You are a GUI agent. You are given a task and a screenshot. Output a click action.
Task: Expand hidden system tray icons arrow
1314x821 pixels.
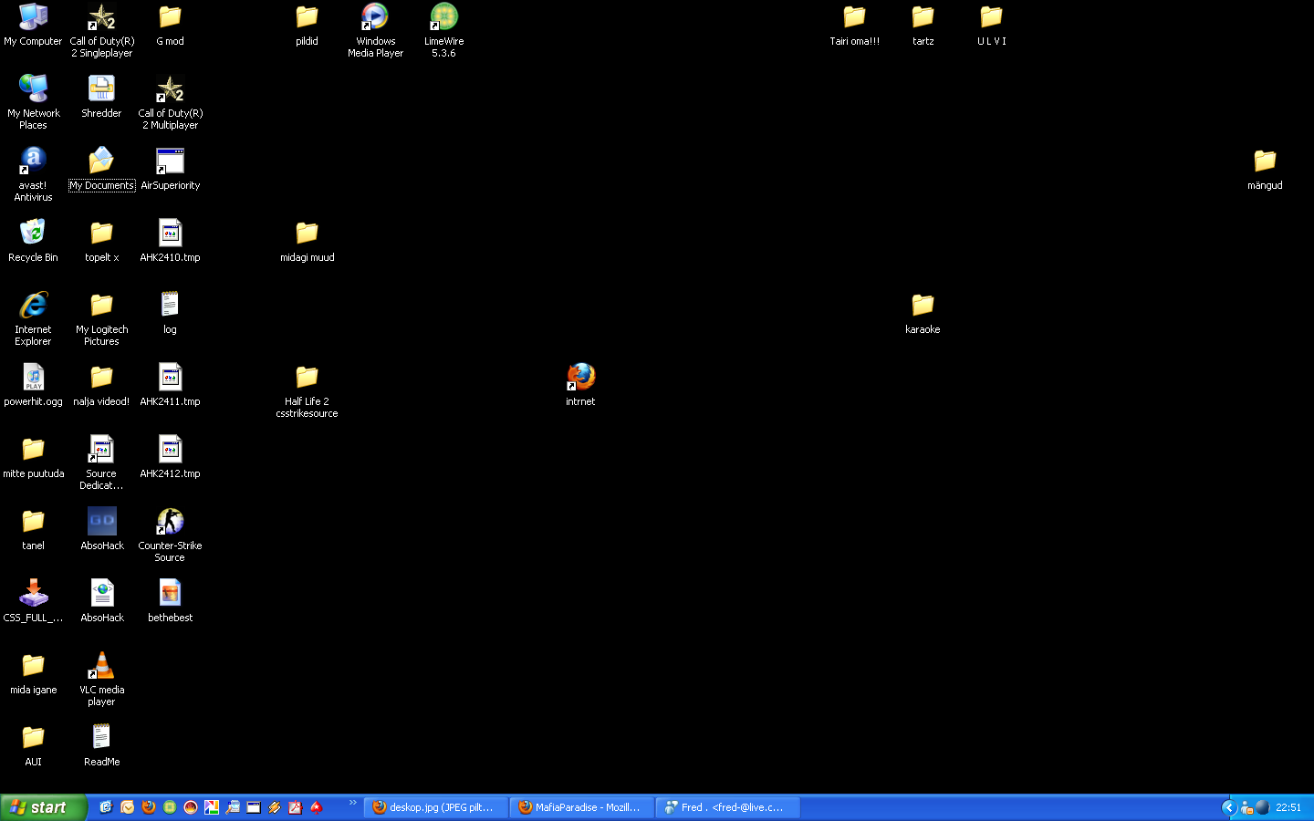pos(1228,807)
